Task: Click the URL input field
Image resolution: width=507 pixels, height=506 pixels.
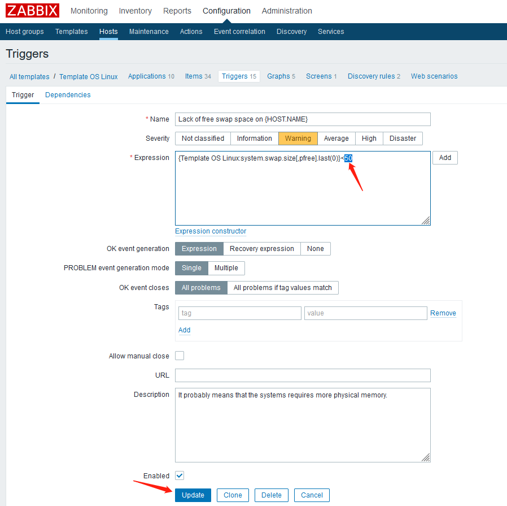Action: (x=303, y=375)
